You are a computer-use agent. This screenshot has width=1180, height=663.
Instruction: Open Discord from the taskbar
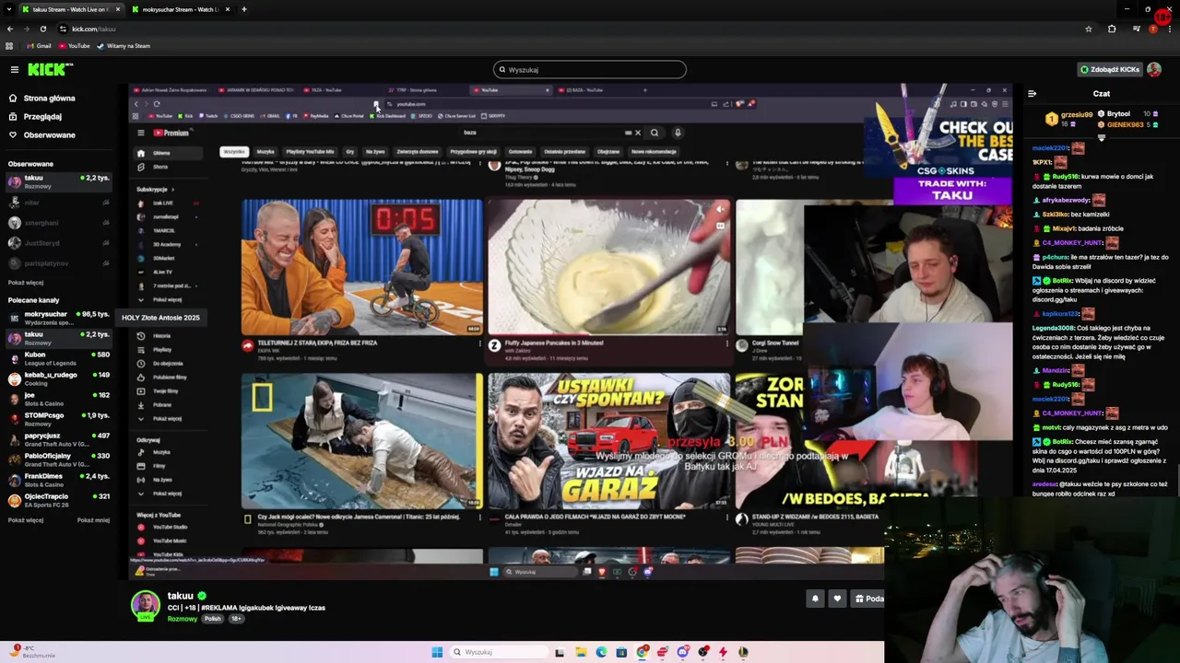pyautogui.click(x=682, y=652)
